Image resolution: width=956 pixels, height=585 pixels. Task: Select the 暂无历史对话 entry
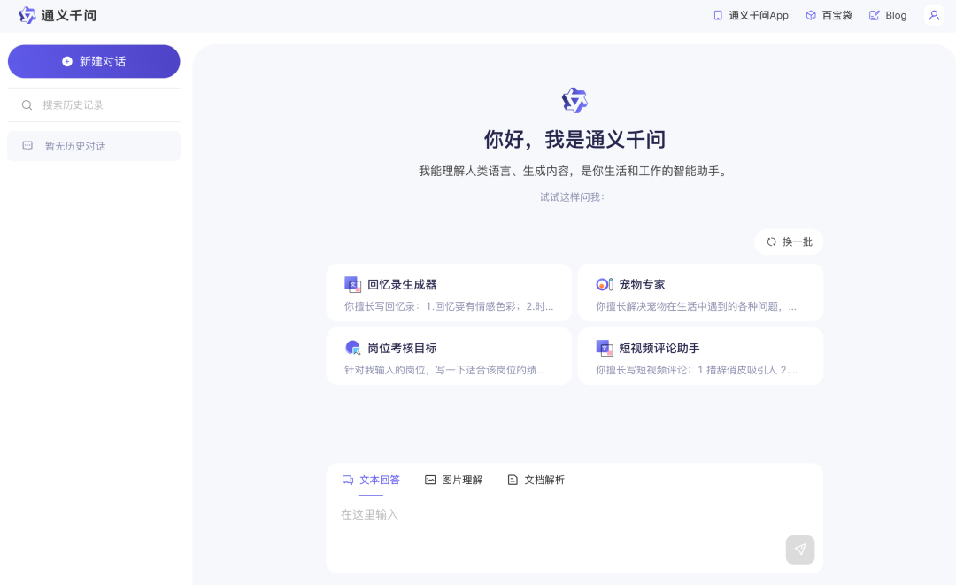[x=94, y=146]
